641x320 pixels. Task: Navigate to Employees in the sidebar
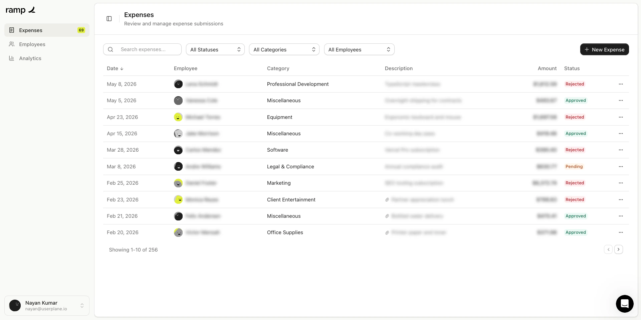[x=47, y=44]
